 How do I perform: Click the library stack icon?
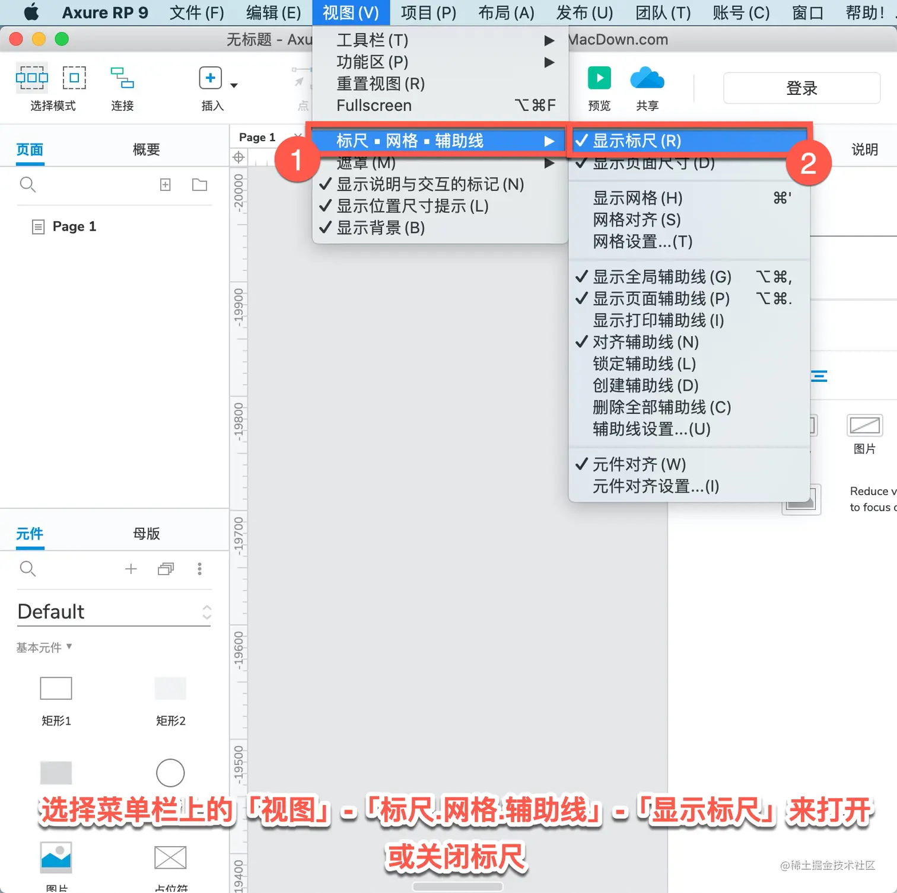166,569
